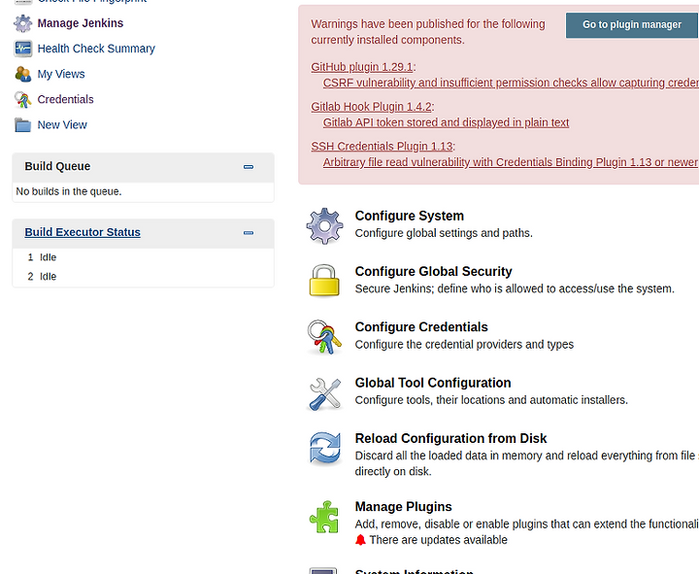The height and width of the screenshot is (574, 699).
Task: Click the New View folder icon
Action: click(x=22, y=125)
